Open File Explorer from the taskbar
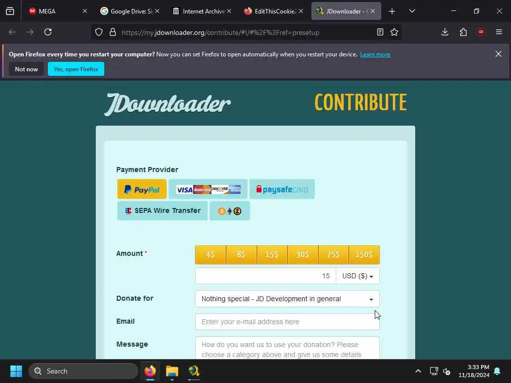Image resolution: width=511 pixels, height=383 pixels. coord(172,371)
